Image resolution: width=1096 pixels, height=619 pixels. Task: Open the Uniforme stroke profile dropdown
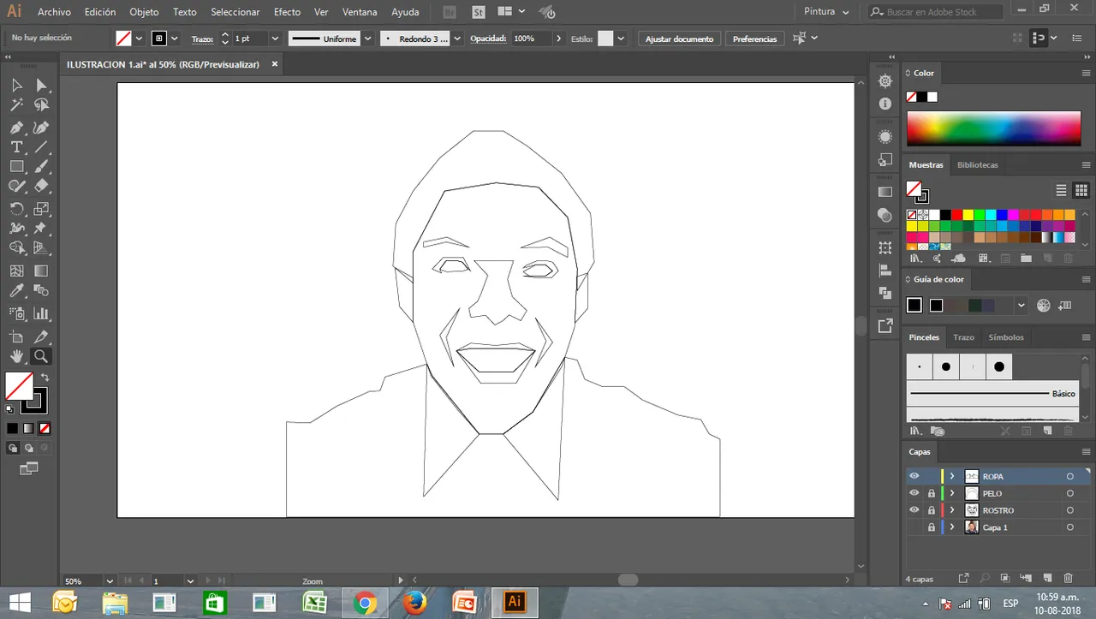pyautogui.click(x=367, y=39)
